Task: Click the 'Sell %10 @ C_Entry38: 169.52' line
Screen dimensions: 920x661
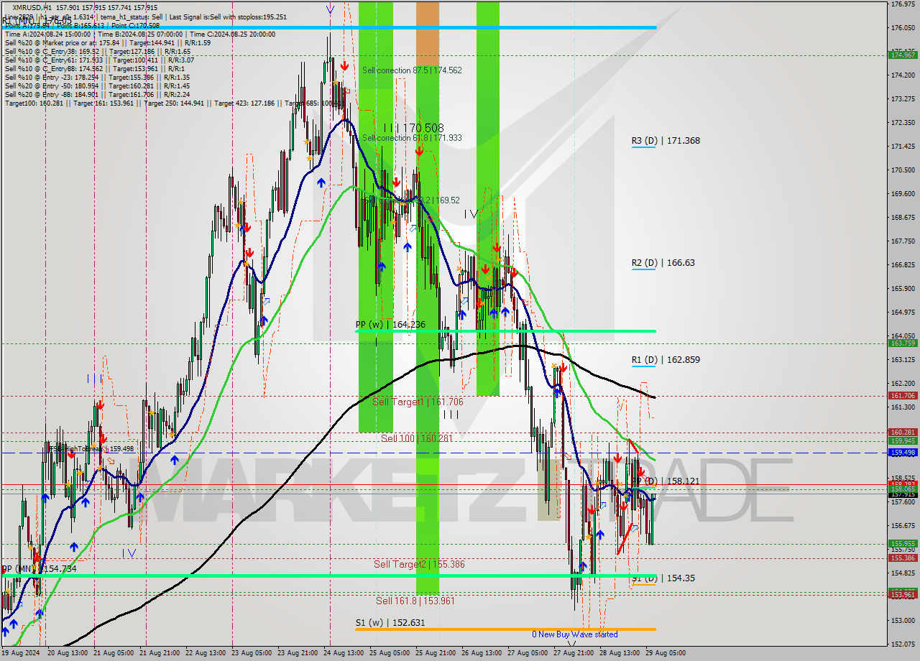Action: (97, 51)
